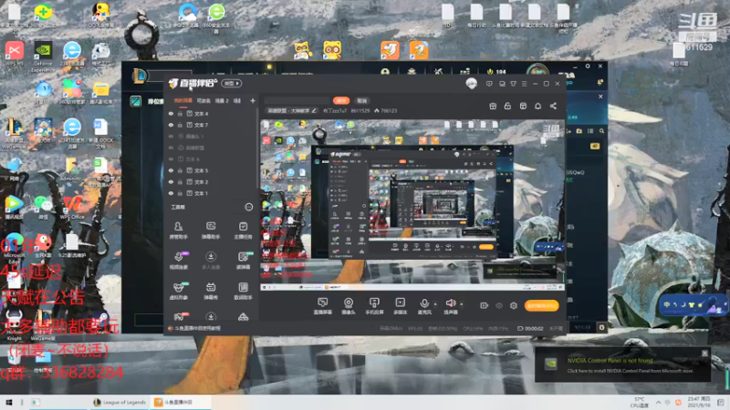
Task: Click the orange save title button
Action: (x=340, y=100)
